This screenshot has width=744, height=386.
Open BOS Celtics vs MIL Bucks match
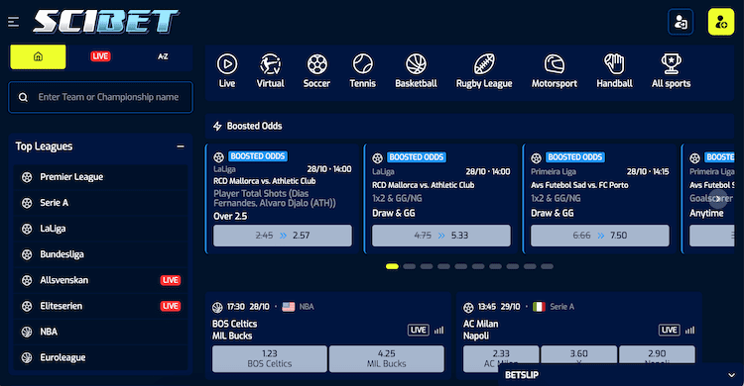[234, 330]
